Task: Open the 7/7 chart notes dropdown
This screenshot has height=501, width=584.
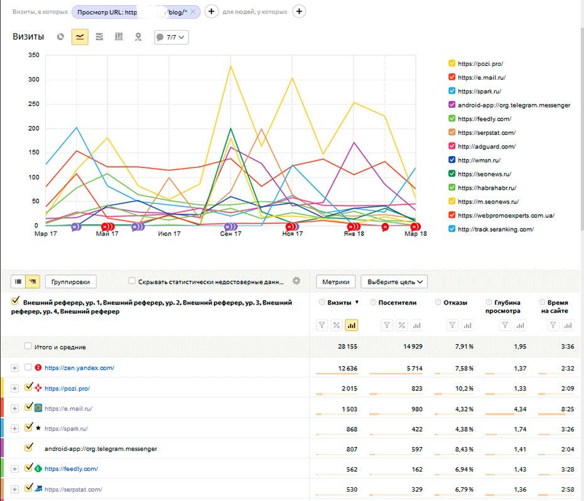Action: coord(171,37)
